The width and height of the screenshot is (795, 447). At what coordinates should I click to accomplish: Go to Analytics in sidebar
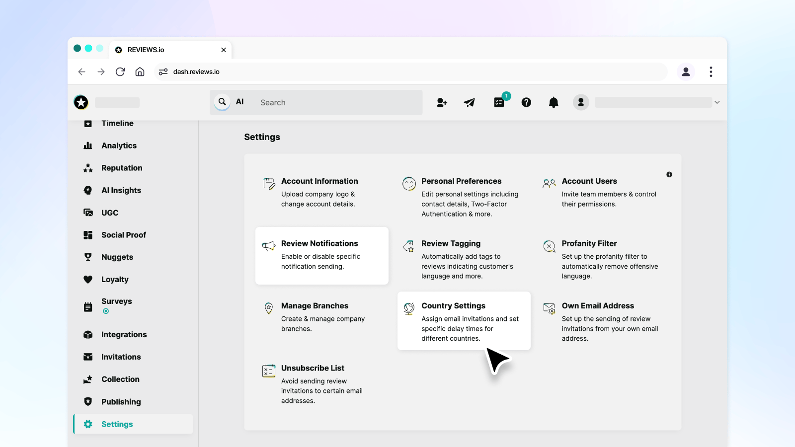[119, 146]
